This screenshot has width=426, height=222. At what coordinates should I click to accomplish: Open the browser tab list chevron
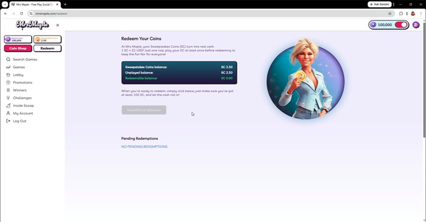coord(5,4)
